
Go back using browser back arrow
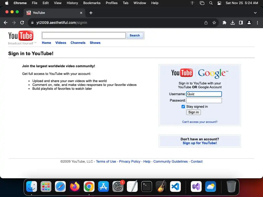[6, 23]
